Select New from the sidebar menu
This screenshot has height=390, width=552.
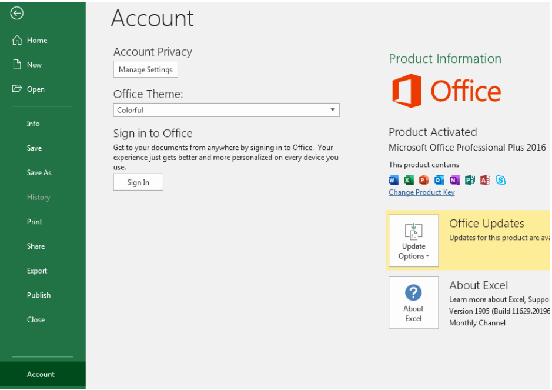coord(34,65)
